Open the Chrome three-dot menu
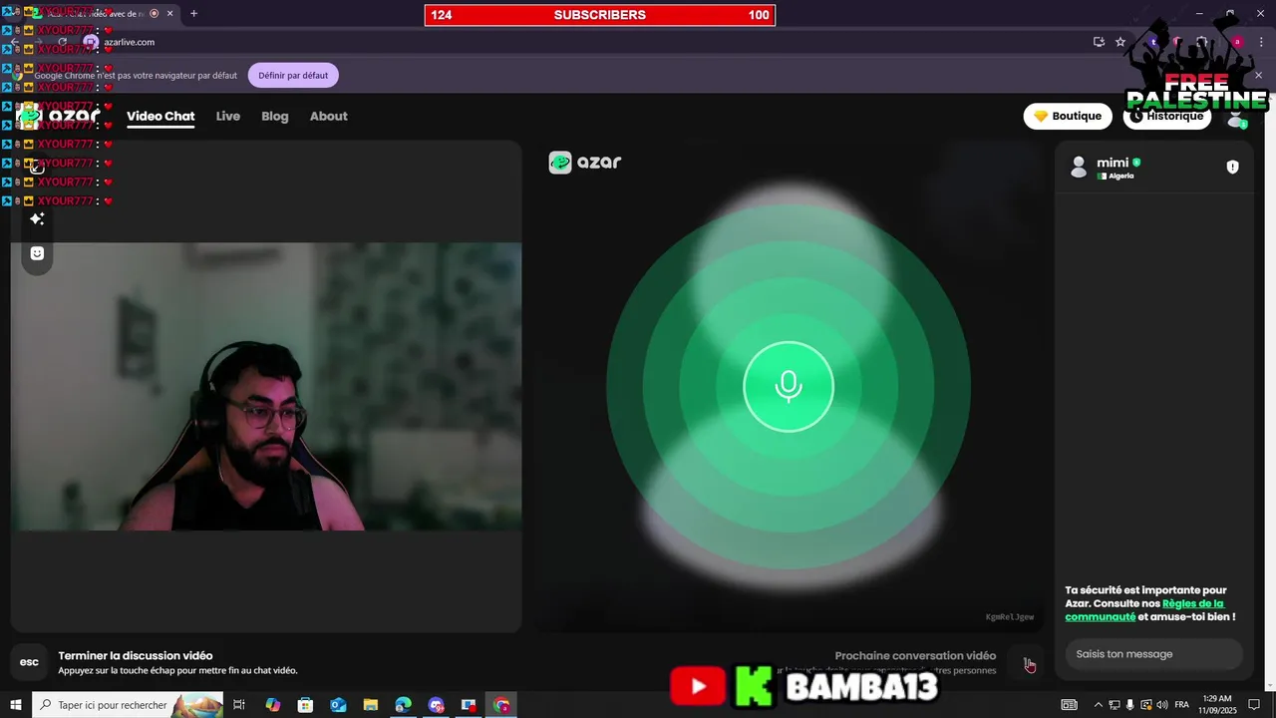This screenshot has height=718, width=1276. [x=1259, y=42]
